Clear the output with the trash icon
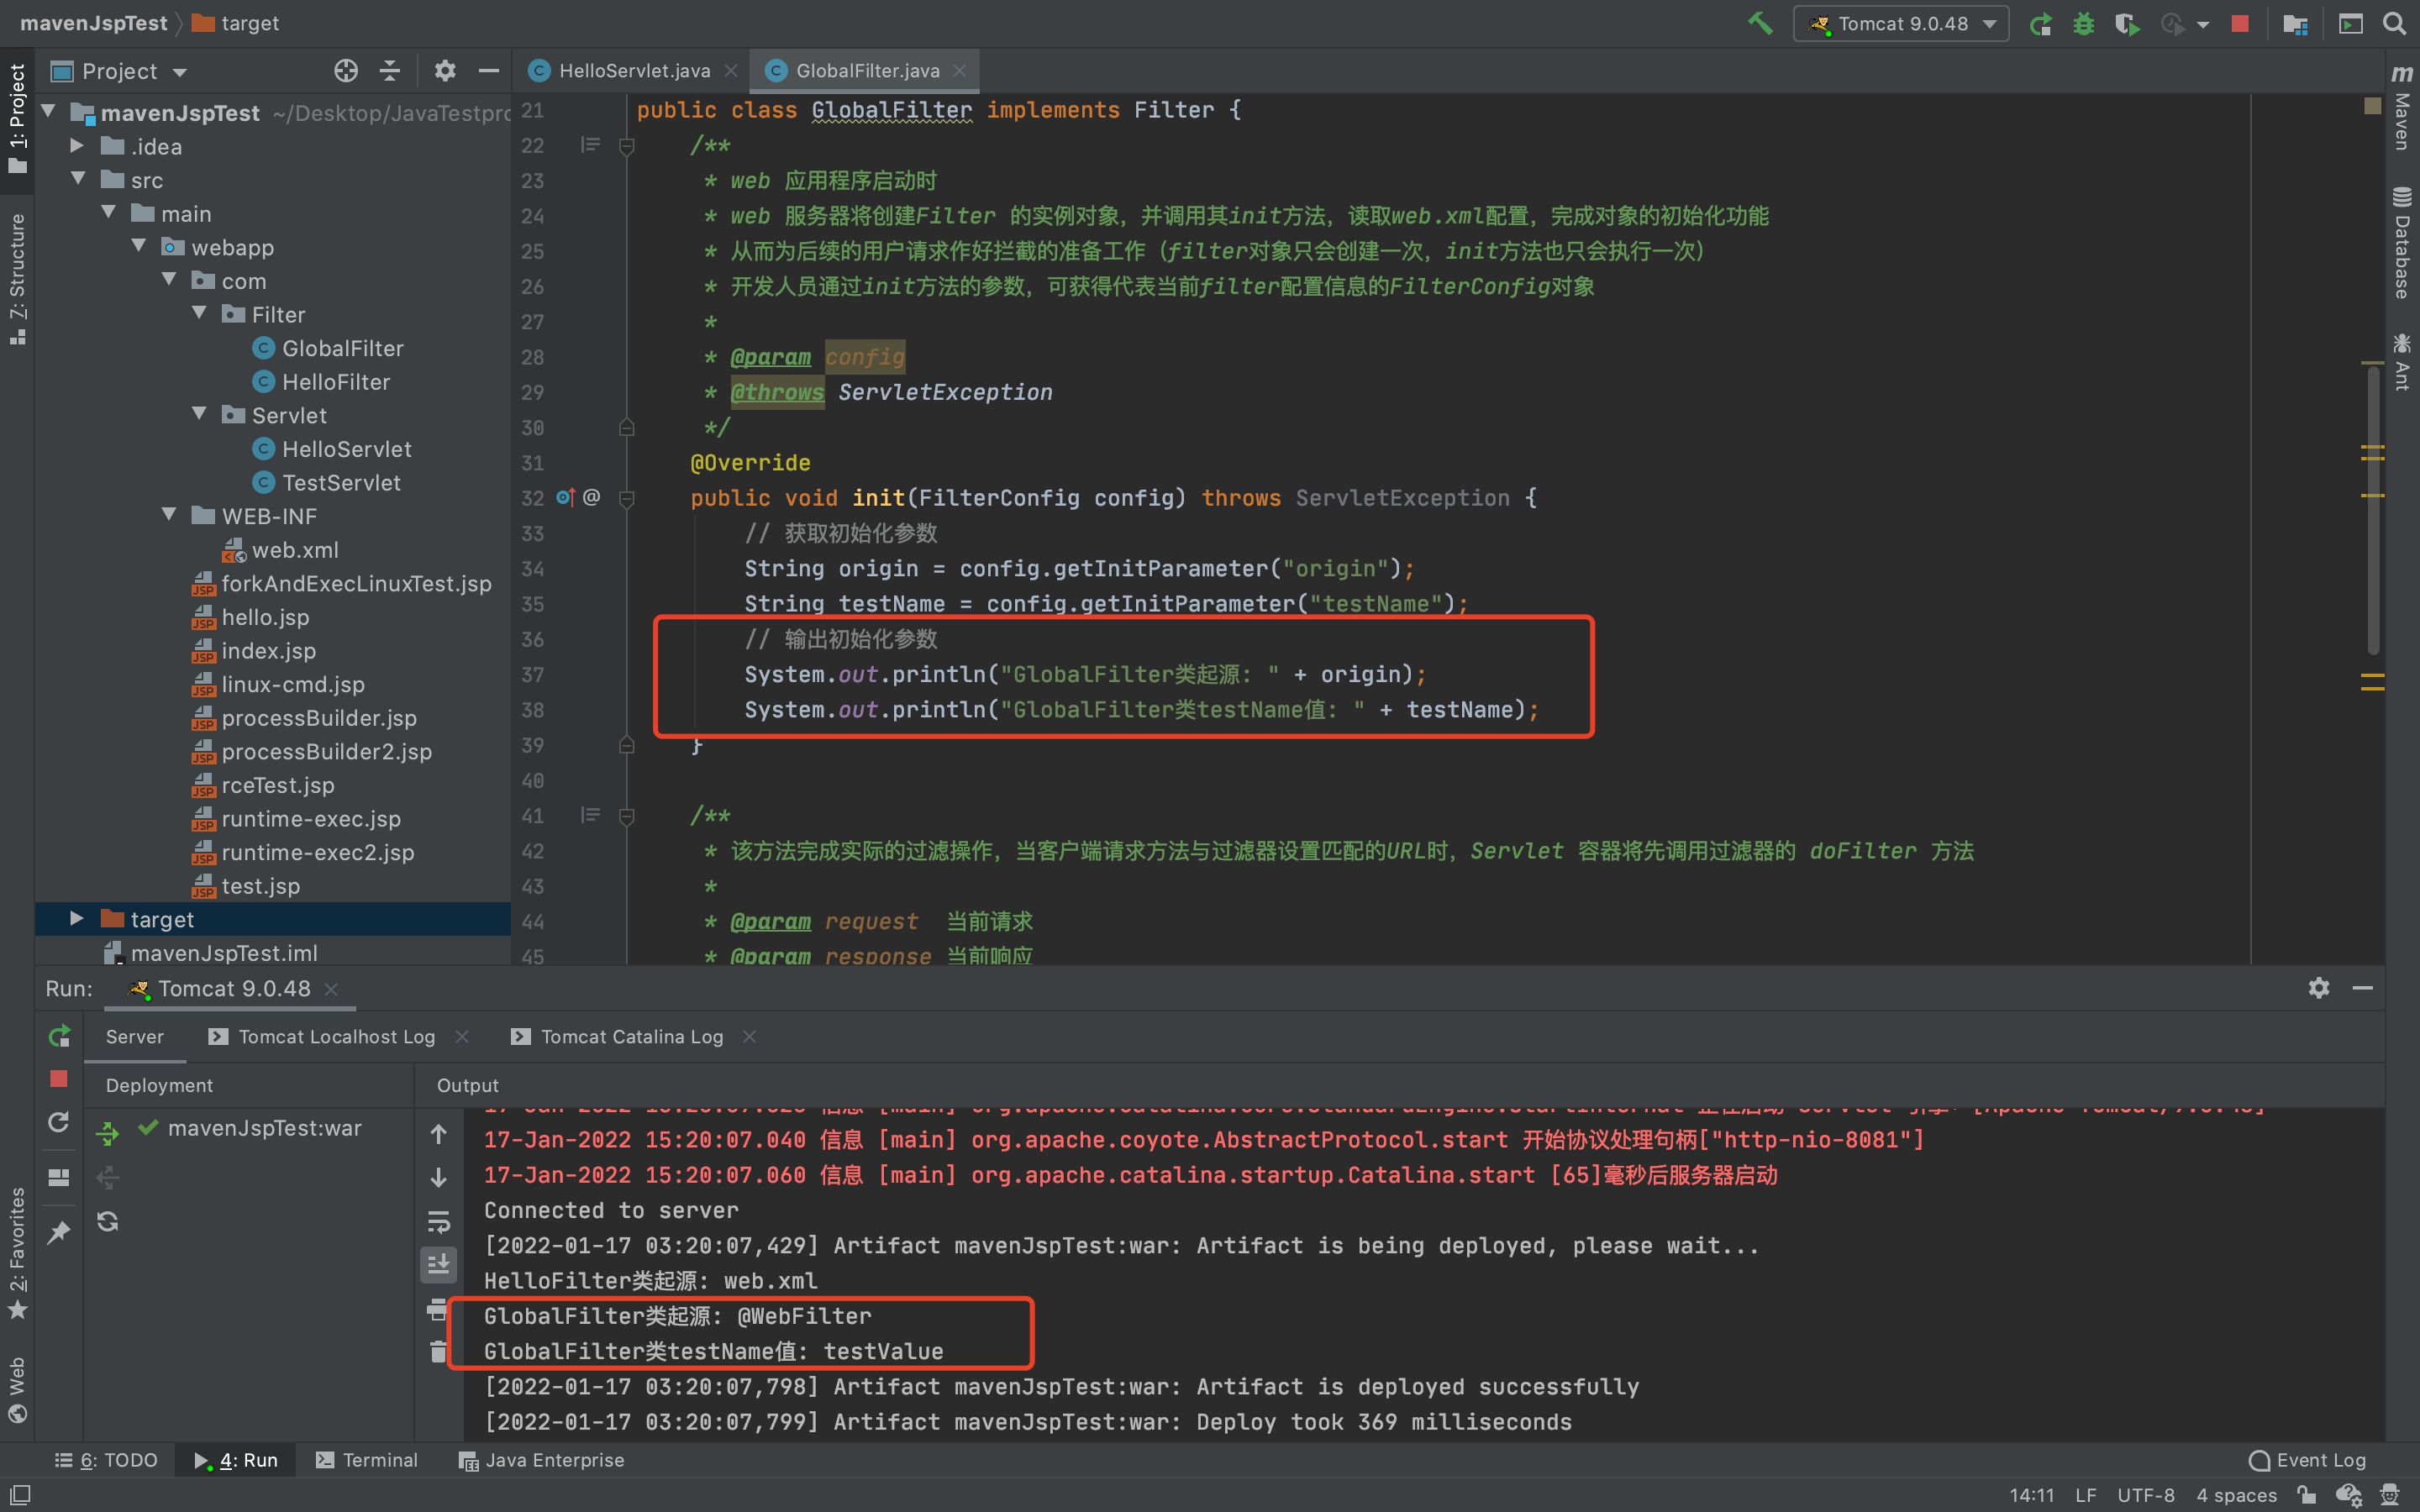 click(438, 1352)
